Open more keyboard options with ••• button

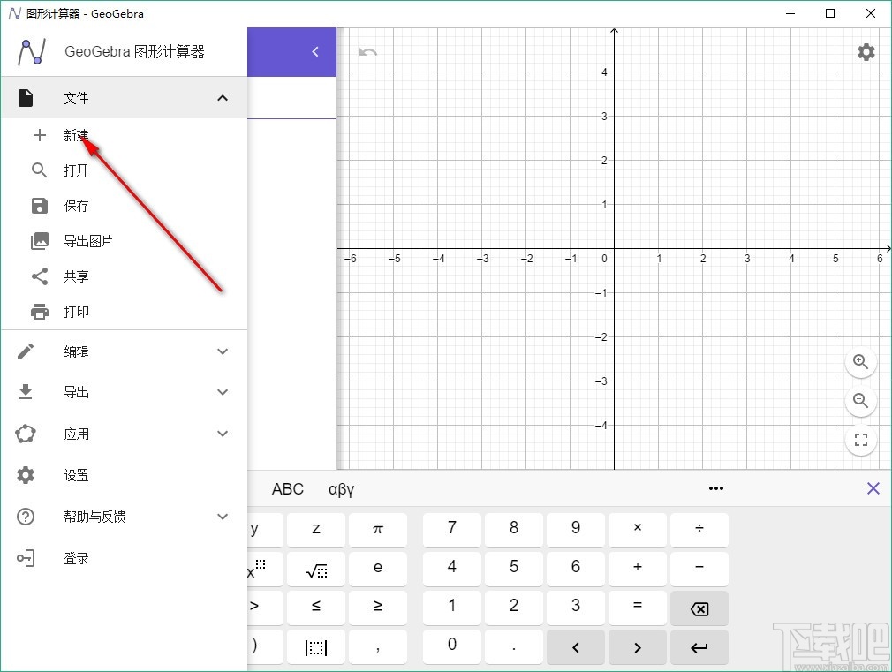click(716, 488)
